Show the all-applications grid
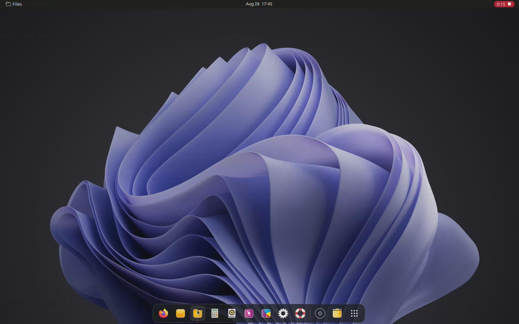Viewport: 519px width, 324px height. pos(354,313)
